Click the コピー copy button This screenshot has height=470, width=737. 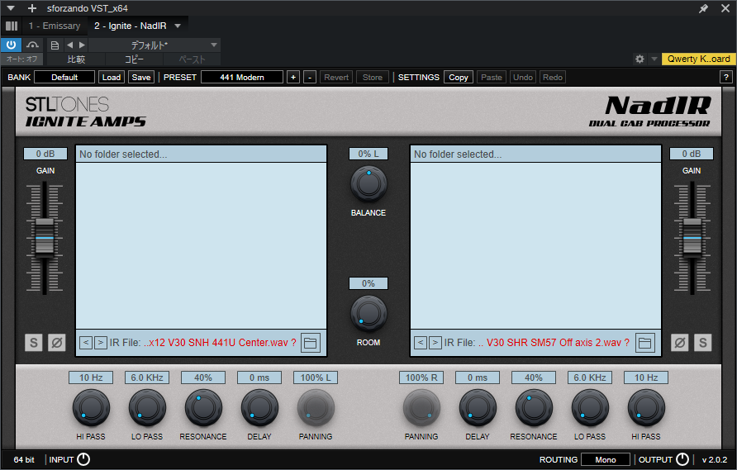pos(134,59)
